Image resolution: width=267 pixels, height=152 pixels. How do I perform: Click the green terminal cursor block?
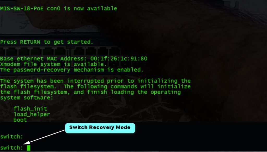[28, 148]
